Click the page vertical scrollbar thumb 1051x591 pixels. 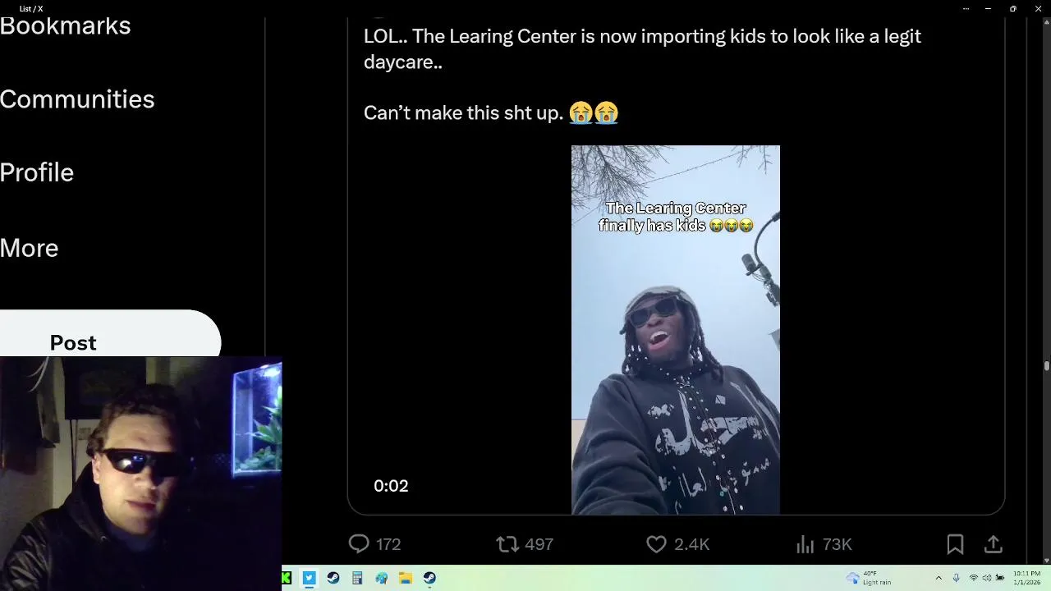click(1046, 366)
